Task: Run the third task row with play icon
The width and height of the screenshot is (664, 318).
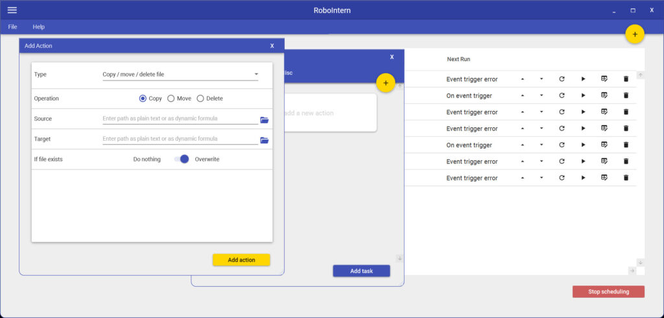Action: tap(583, 112)
